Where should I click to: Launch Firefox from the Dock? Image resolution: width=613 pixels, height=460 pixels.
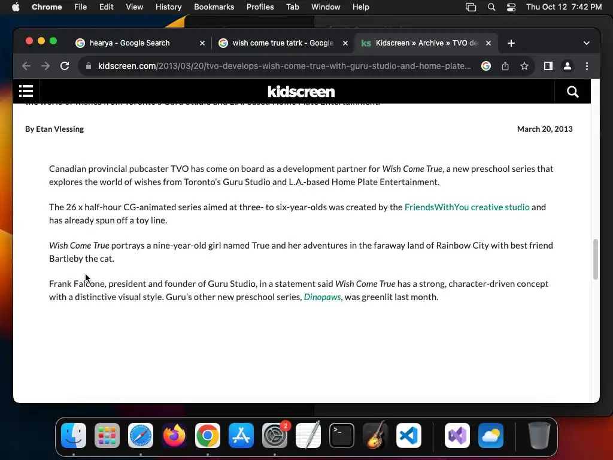(x=174, y=435)
